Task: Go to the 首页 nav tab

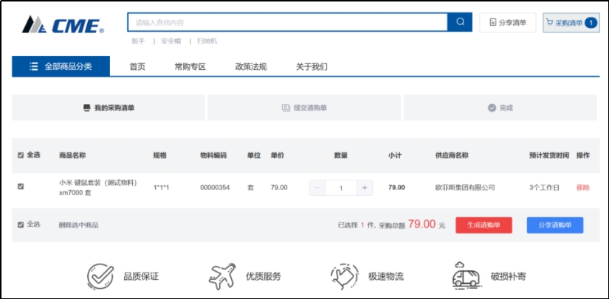Action: [137, 67]
